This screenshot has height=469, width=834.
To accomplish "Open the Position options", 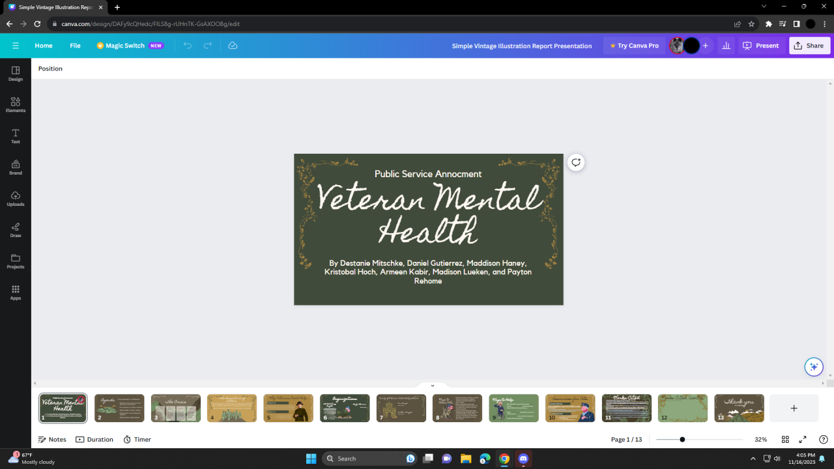I will pyautogui.click(x=50, y=68).
